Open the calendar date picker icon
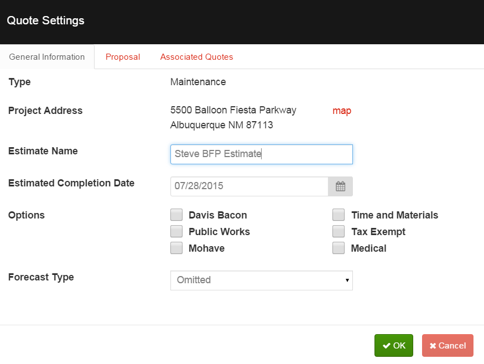 340,186
